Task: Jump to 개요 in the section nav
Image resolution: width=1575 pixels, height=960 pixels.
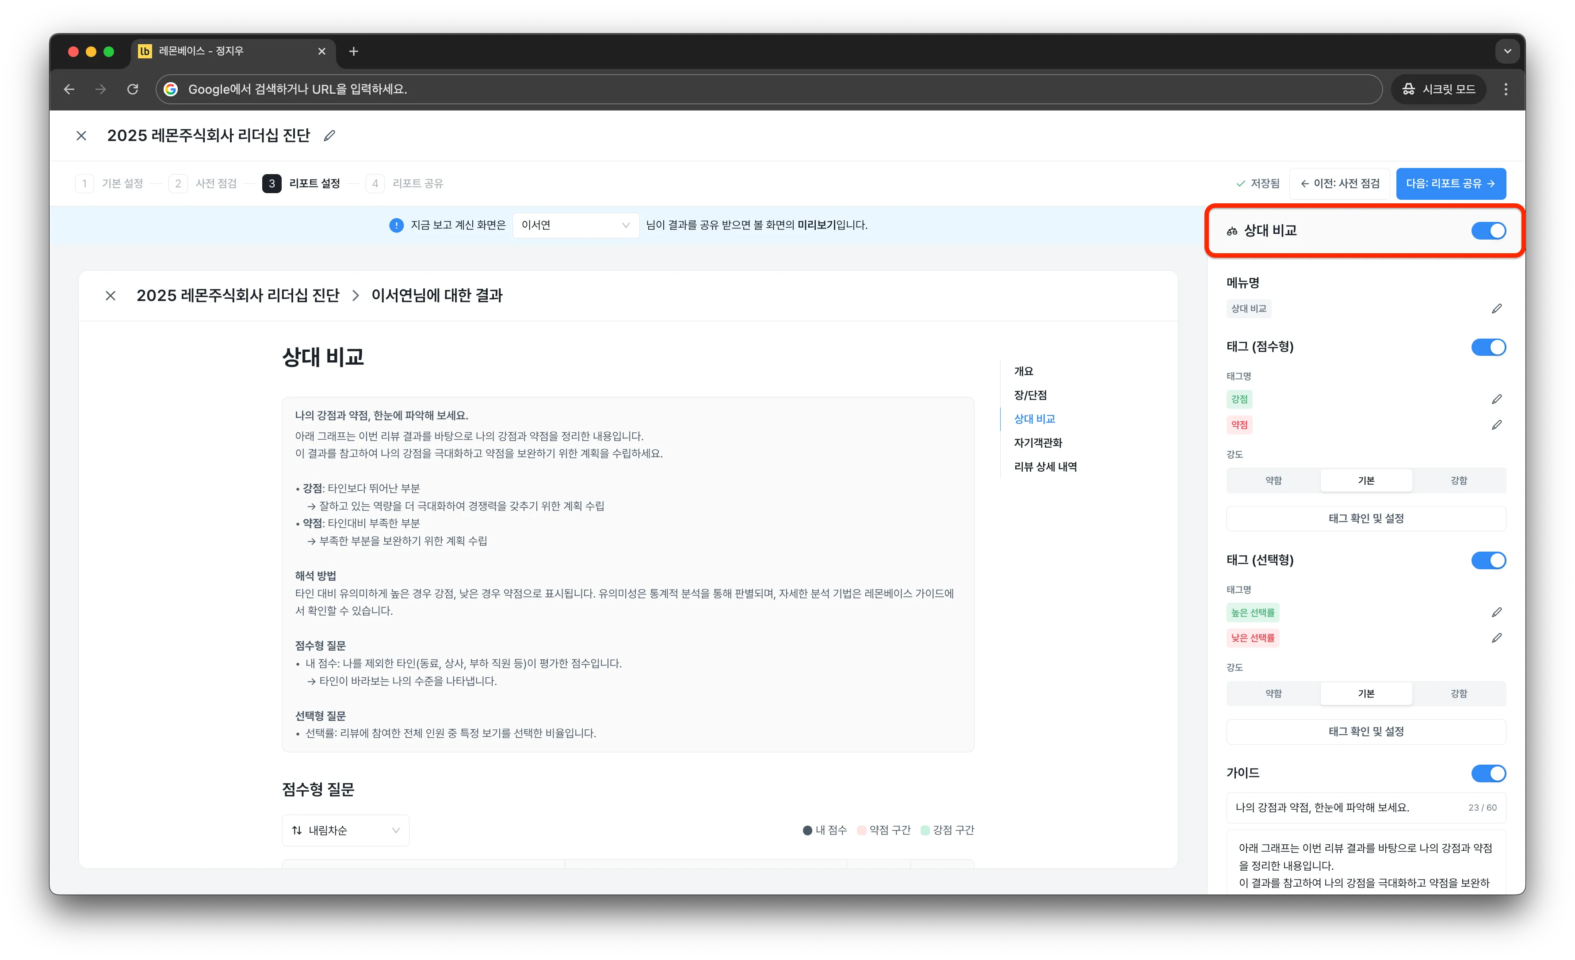Action: [1023, 371]
